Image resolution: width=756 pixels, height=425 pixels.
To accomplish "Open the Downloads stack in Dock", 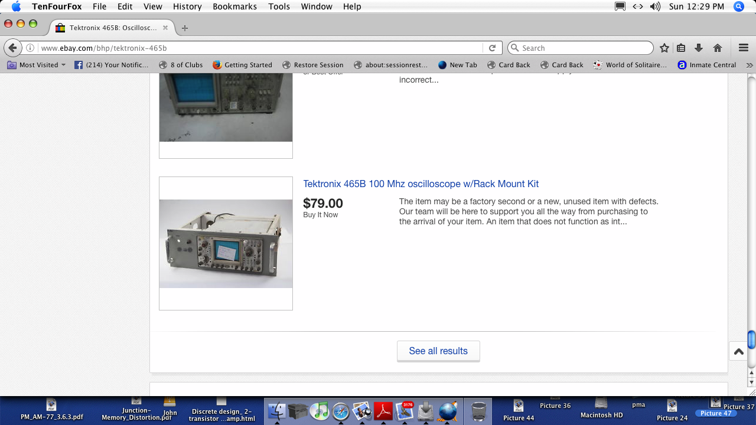I will (426, 411).
